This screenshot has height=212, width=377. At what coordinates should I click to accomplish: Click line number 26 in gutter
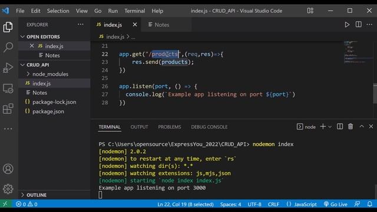tap(105, 87)
